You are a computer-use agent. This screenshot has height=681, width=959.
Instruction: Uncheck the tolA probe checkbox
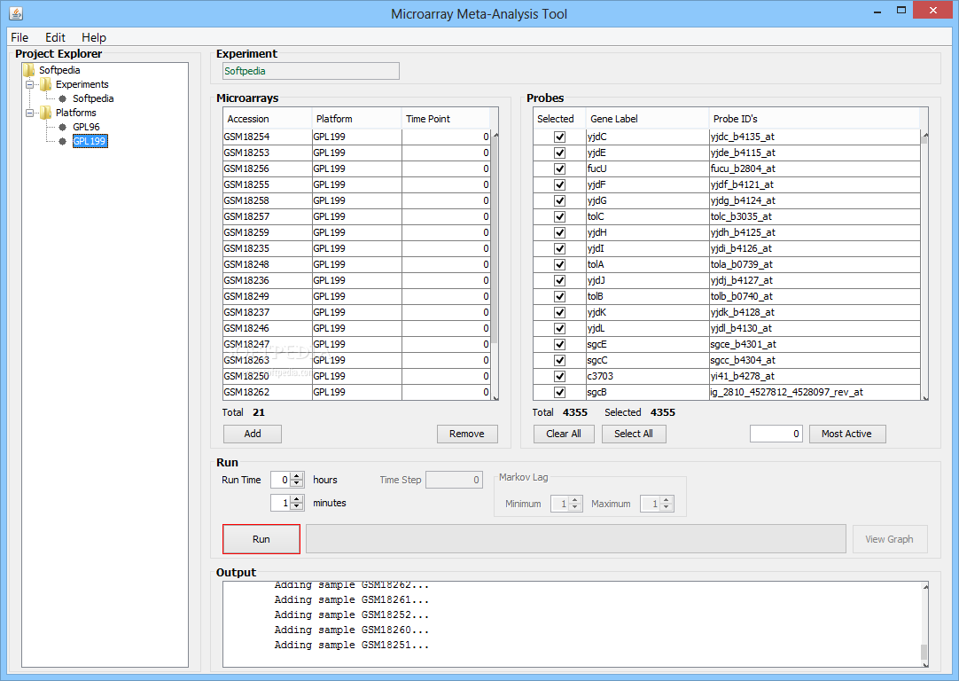click(x=559, y=264)
